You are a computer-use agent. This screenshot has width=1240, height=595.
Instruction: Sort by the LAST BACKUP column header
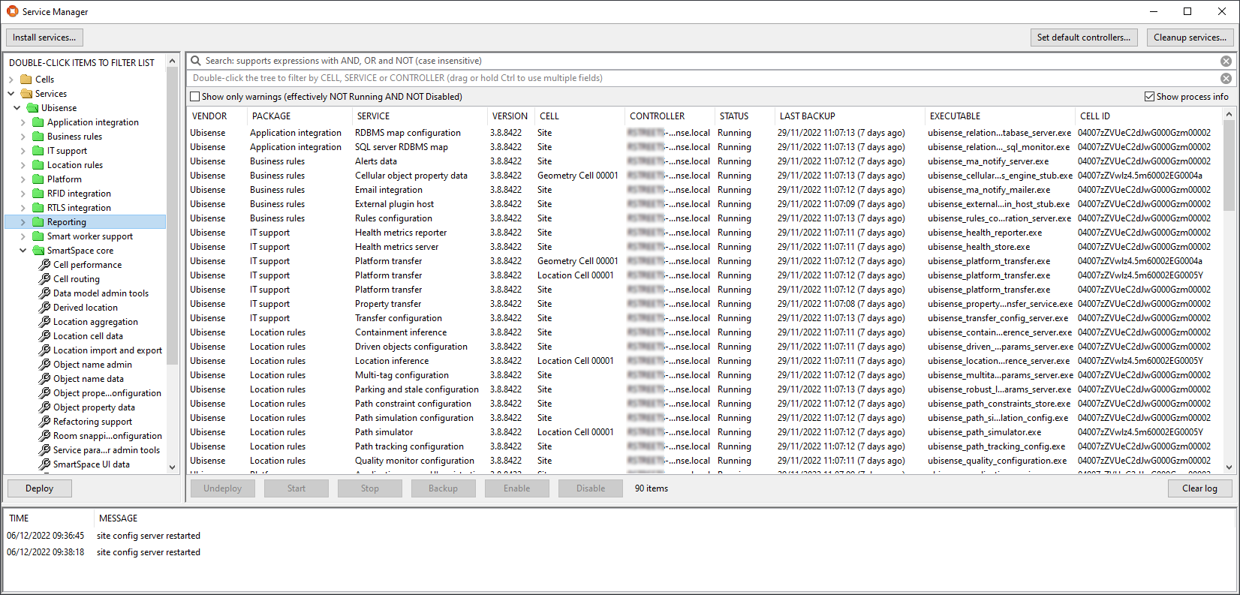coord(850,116)
